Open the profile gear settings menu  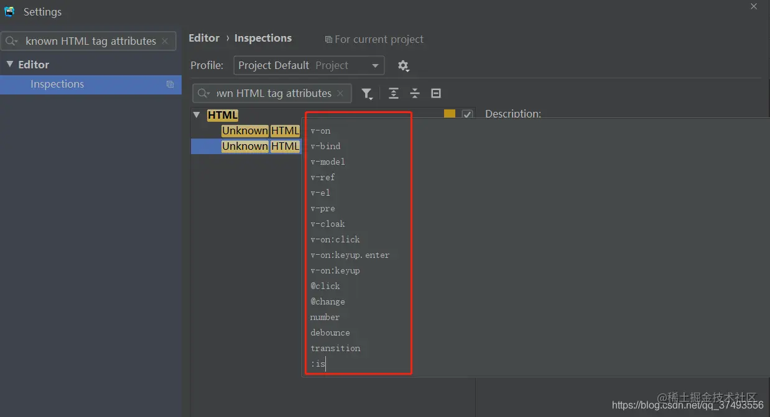pyautogui.click(x=403, y=65)
